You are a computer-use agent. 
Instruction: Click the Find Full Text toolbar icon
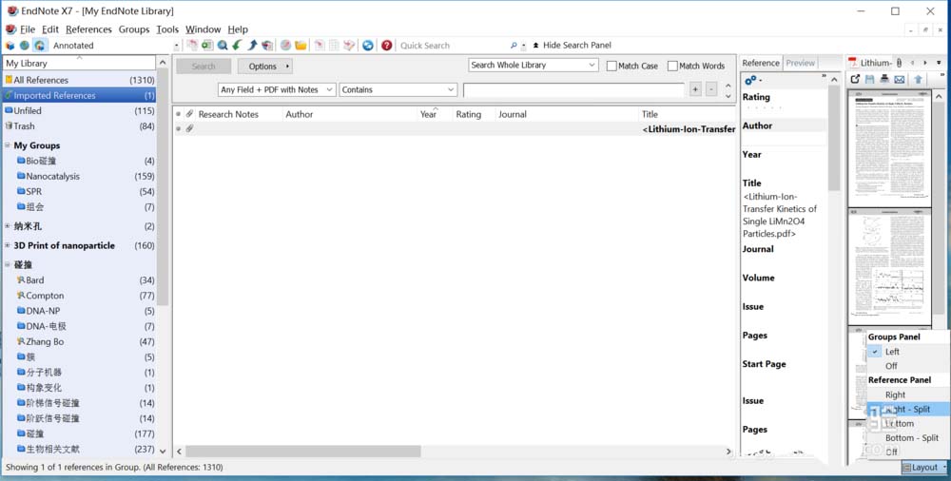click(x=267, y=46)
